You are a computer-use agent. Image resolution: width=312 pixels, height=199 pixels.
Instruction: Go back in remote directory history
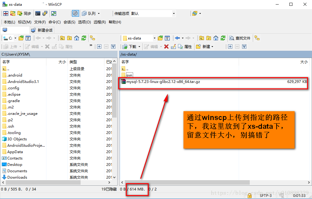pos(177,38)
